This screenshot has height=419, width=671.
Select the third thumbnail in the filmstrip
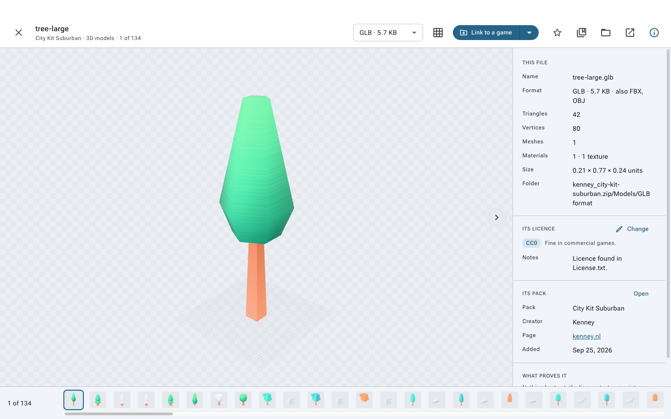122,400
